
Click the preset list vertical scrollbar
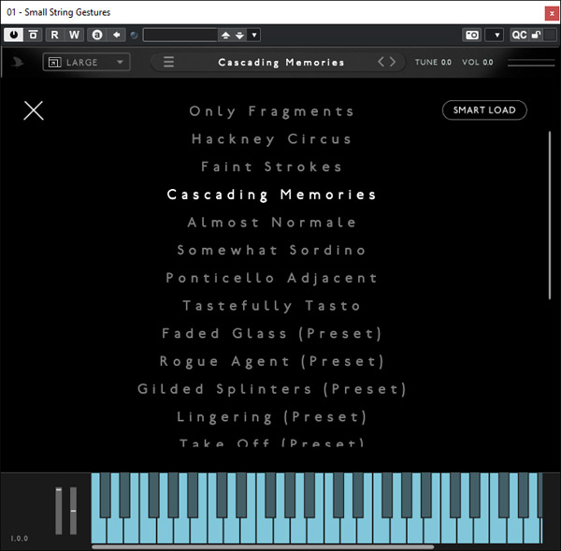[550, 215]
